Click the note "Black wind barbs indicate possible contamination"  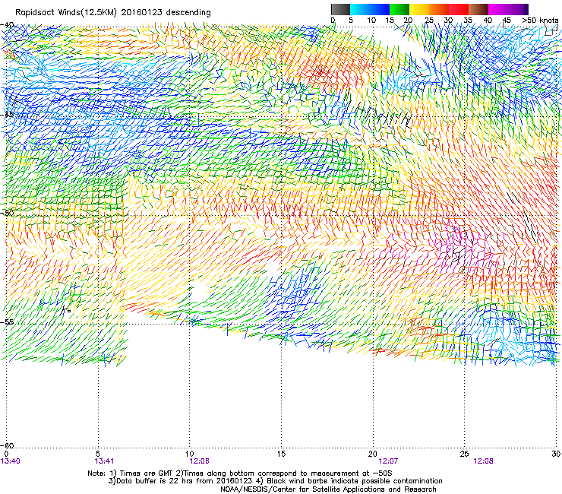(x=355, y=481)
